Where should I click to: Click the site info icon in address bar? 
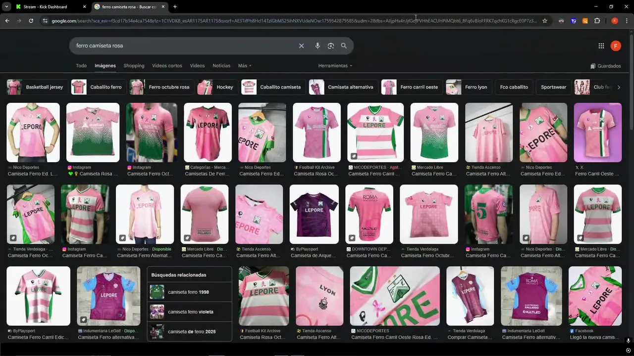click(45, 21)
